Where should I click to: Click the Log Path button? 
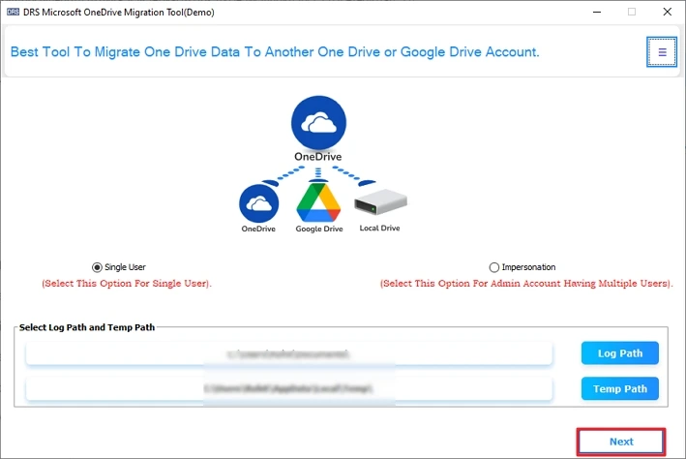pyautogui.click(x=620, y=353)
